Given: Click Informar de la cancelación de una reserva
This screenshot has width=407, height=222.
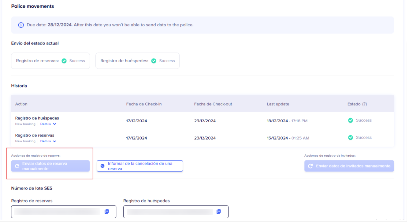Looking at the screenshot, I should (x=140, y=166).
